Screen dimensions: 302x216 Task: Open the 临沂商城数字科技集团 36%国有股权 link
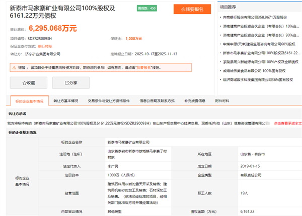pos(257,79)
